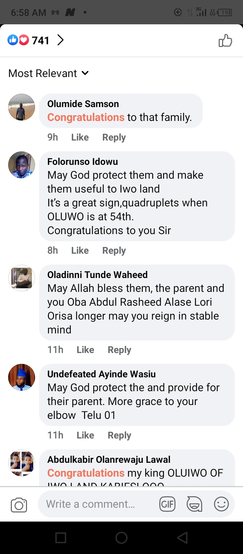Open Abdulkabir Olanrewaju Lawal's profile name
Viewport: 243px width, 554px height.
point(109,460)
